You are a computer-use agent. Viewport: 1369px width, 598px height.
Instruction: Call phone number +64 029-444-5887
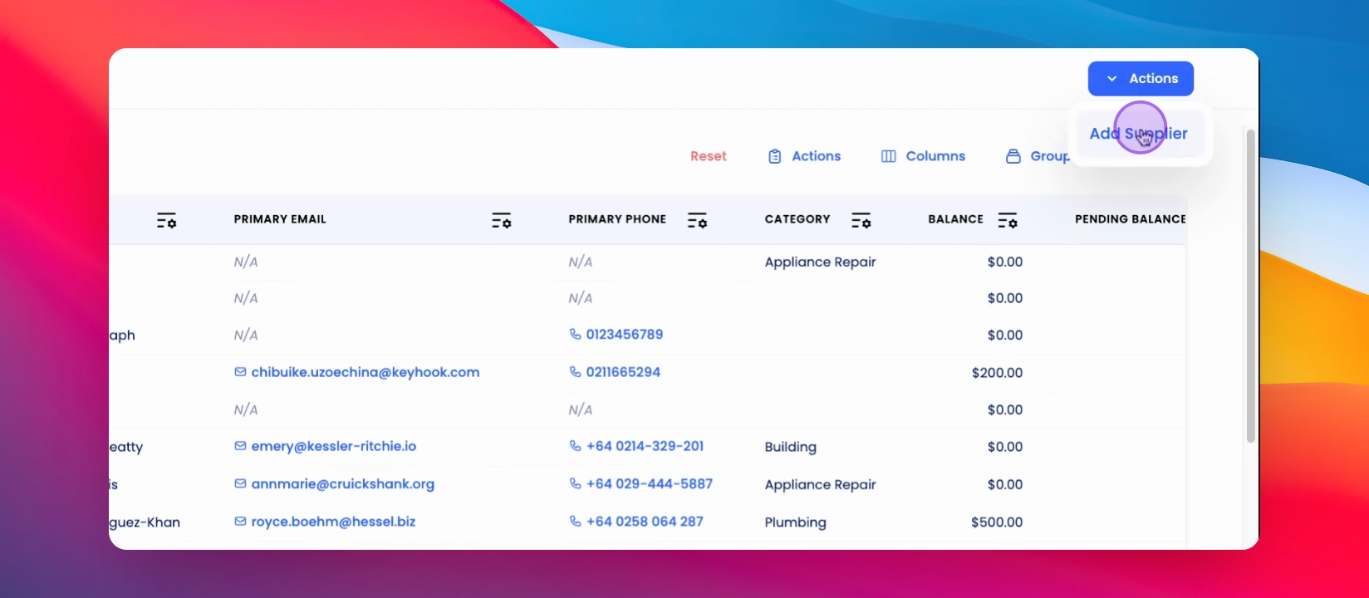tap(650, 483)
